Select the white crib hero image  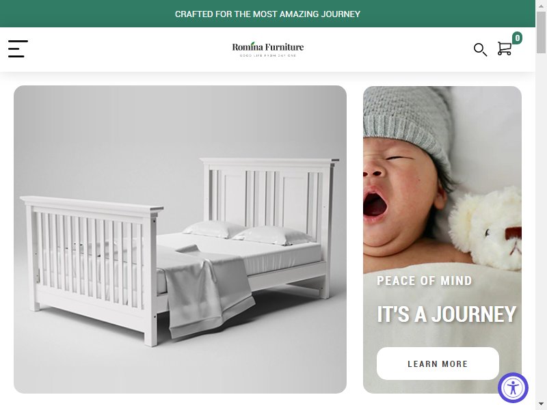[x=180, y=240]
